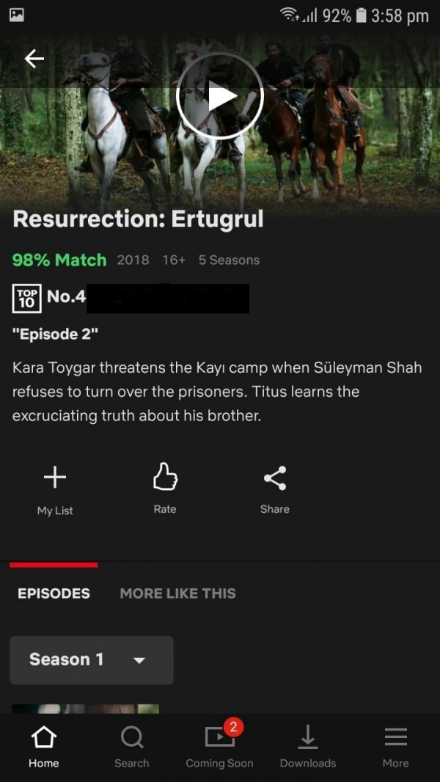Tap the picture notification icon in status bar
This screenshot has height=782, width=440.
17,15
